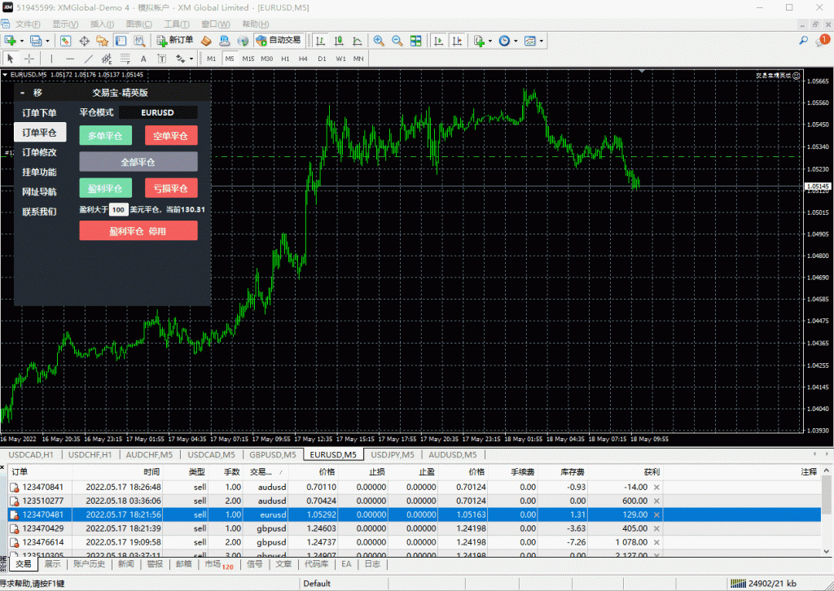Select the crosshair cursor tool
The image size is (834, 591).
(29, 59)
